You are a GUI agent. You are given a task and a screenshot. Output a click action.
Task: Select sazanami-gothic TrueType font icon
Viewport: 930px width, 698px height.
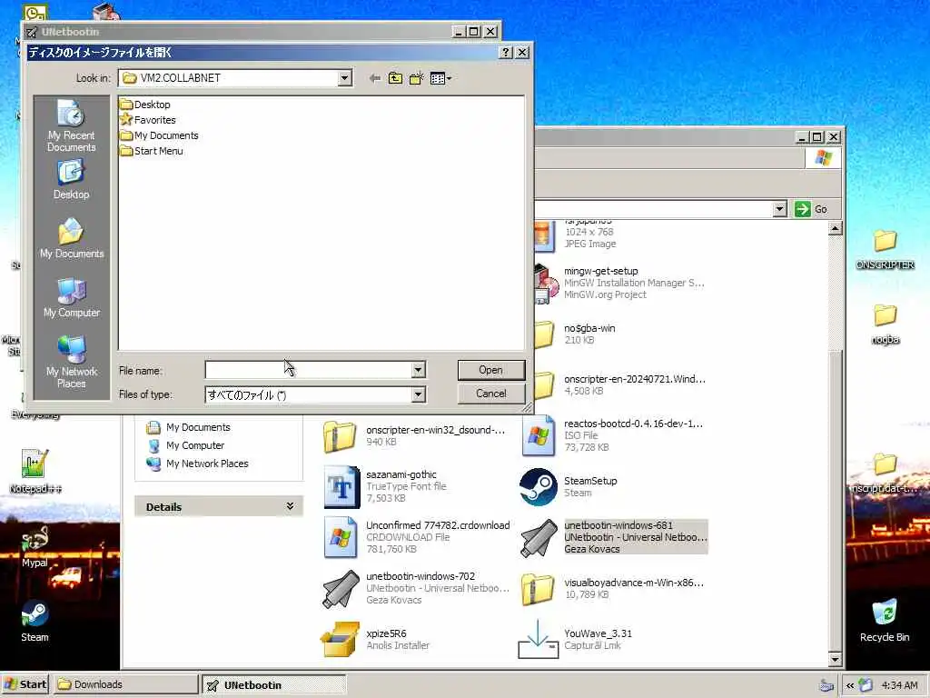(341, 487)
